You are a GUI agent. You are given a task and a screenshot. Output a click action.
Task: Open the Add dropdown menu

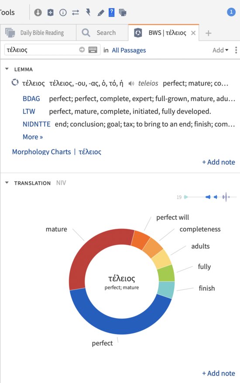point(220,50)
